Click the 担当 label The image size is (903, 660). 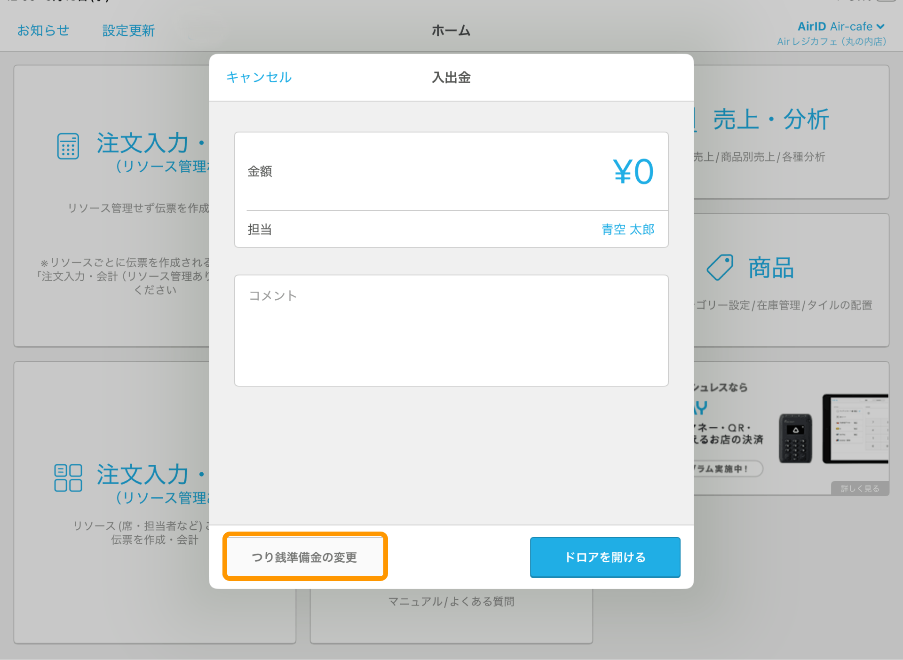point(260,230)
